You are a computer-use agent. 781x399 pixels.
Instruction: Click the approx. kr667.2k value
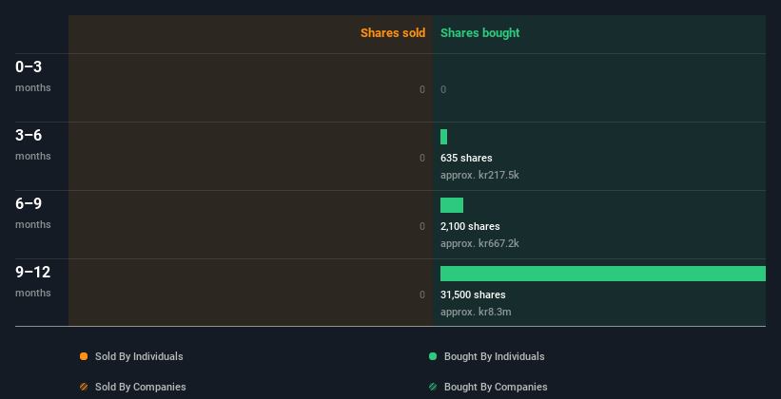(x=479, y=243)
